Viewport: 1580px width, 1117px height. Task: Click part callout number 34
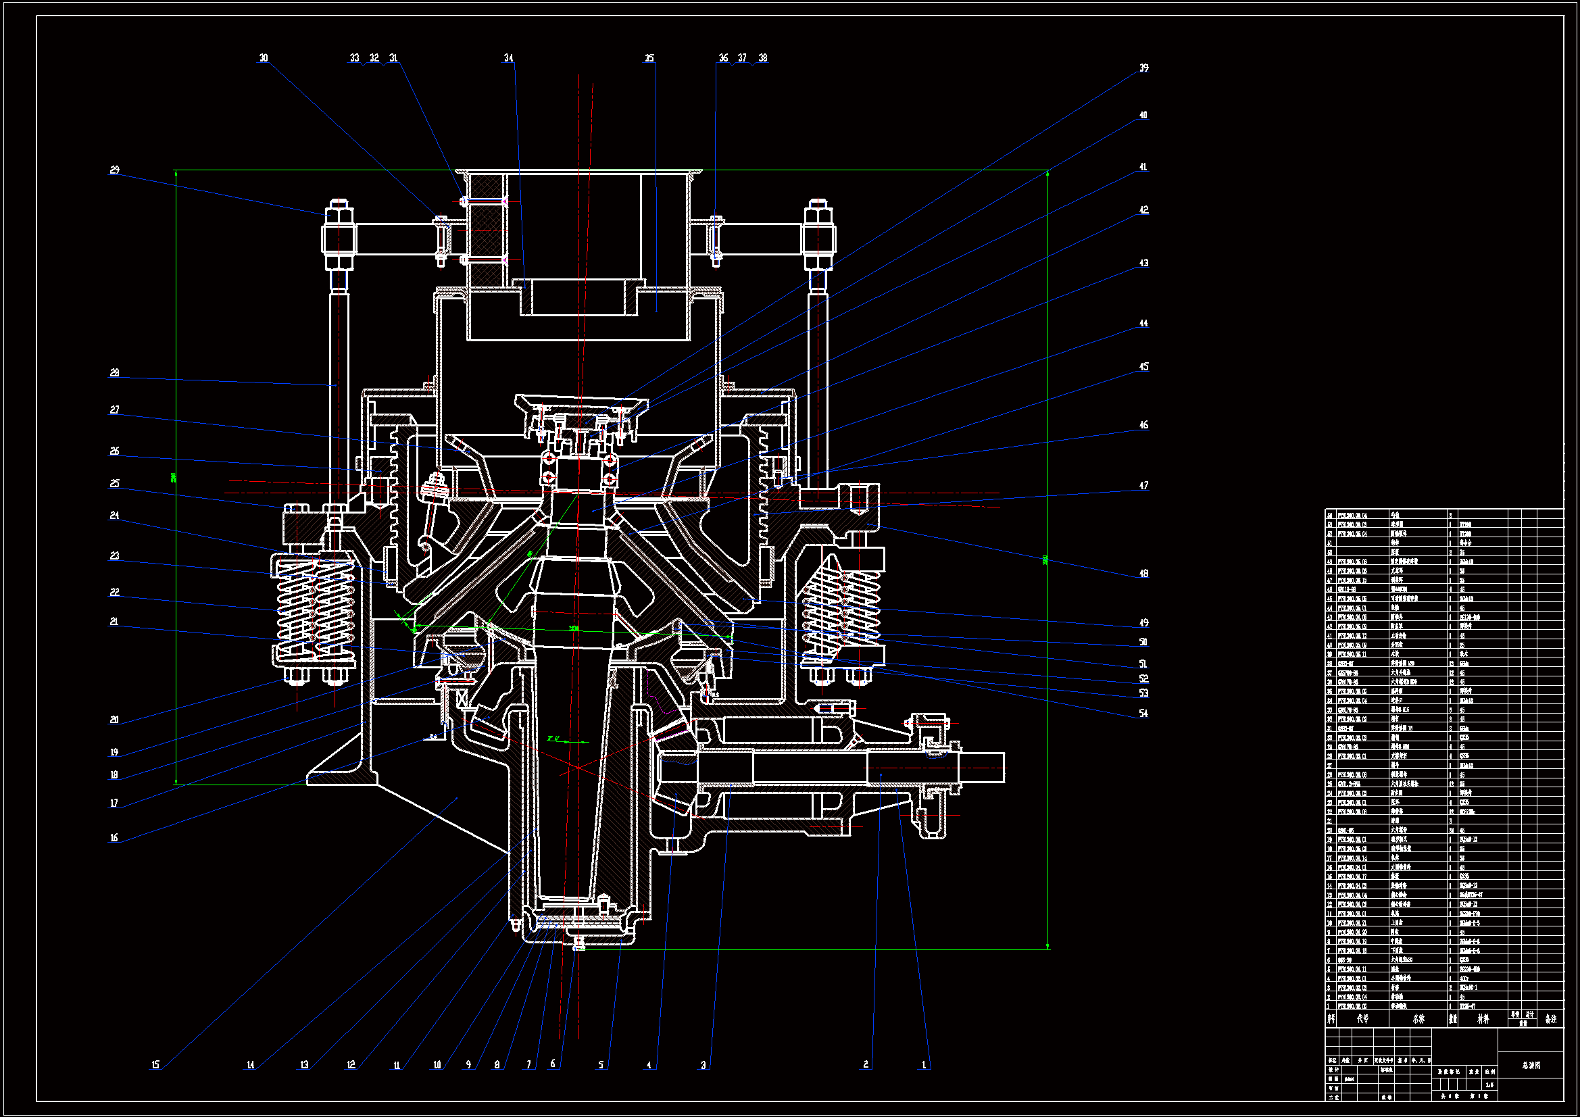[508, 58]
